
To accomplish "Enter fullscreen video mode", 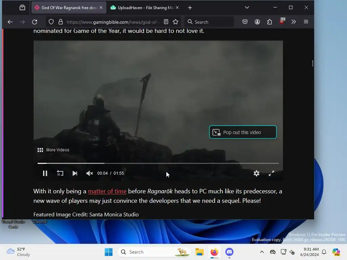I will click(271, 173).
